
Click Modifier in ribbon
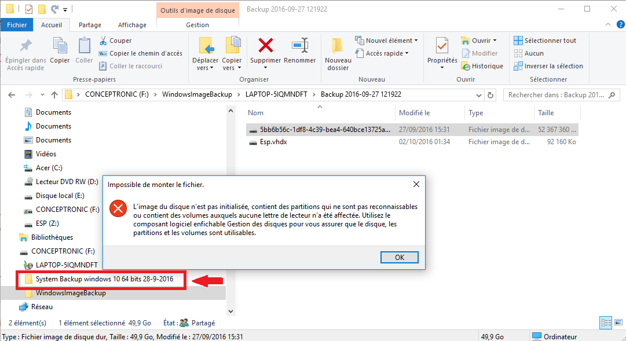[x=479, y=53]
